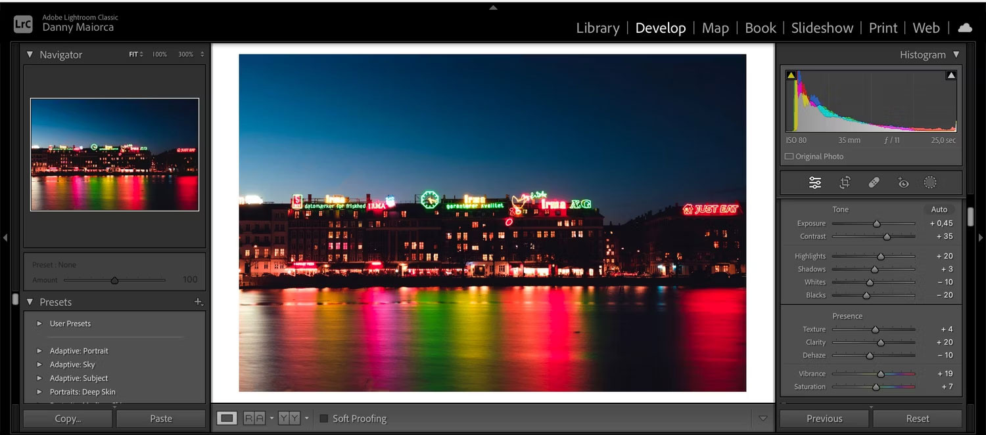Image resolution: width=986 pixels, height=435 pixels.
Task: Open the Map module
Action: tap(715, 28)
